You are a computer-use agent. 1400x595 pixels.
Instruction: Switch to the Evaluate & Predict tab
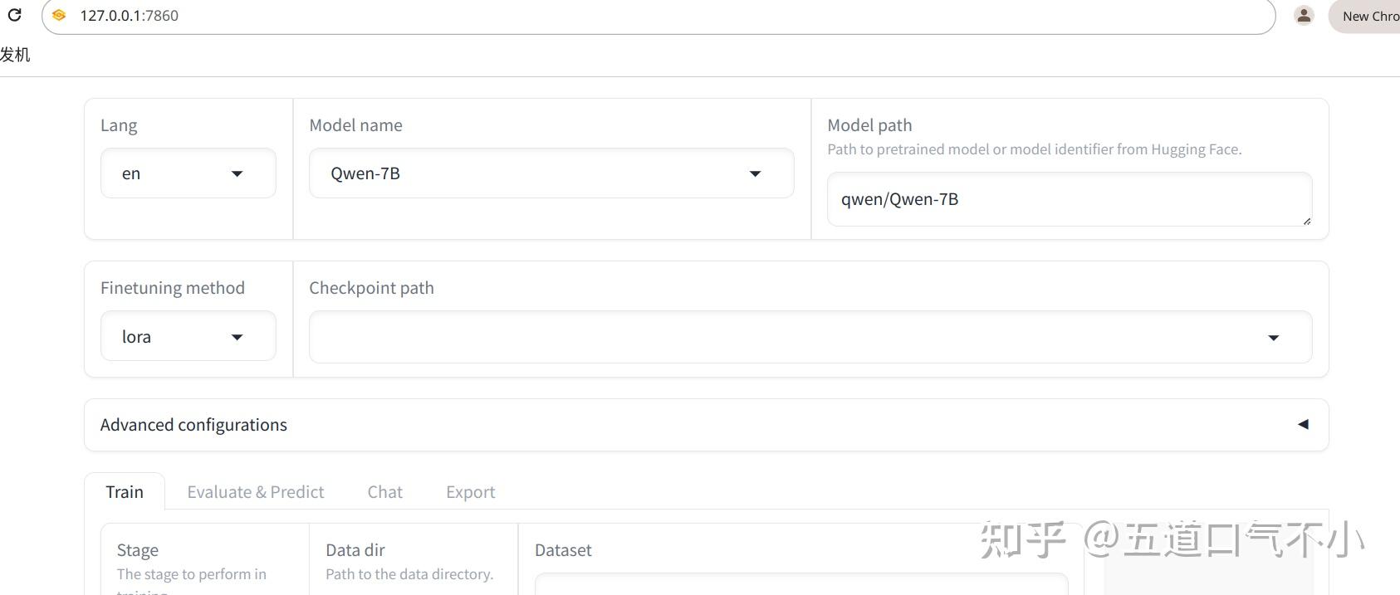(256, 492)
